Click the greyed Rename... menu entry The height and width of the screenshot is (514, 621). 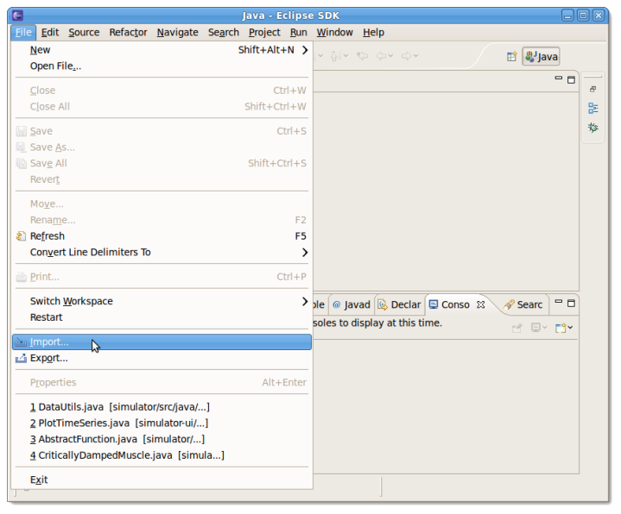click(162, 220)
